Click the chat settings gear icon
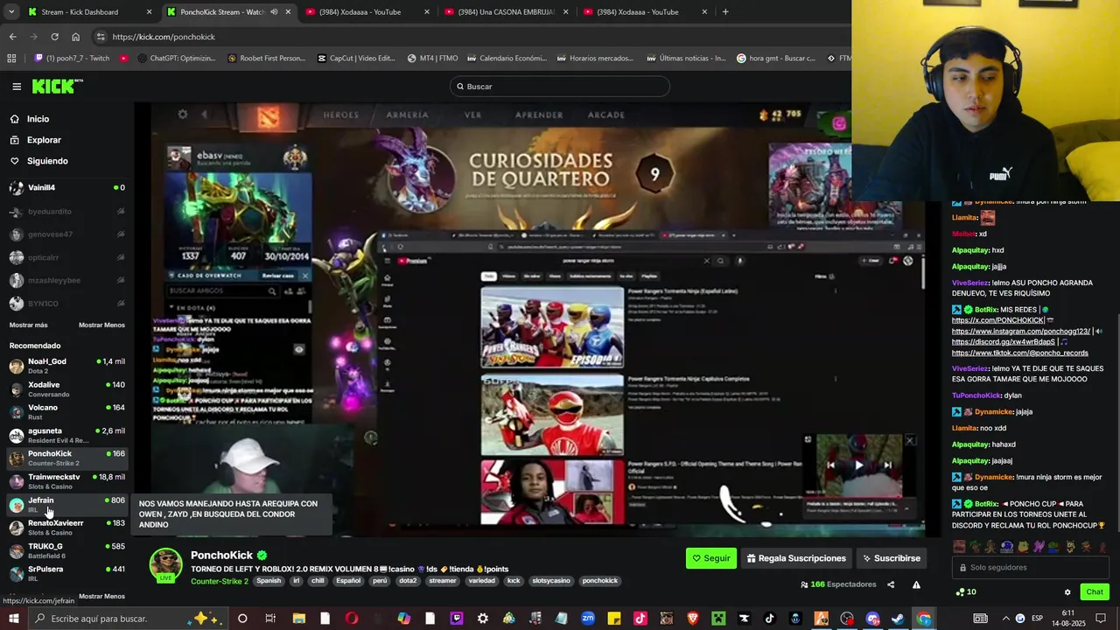Viewport: 1120px width, 630px height. coord(1067,592)
